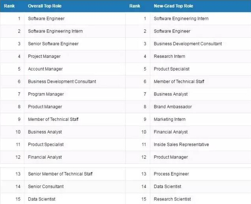The width and height of the screenshot is (251, 204).
Task: Click Data Scientist in new-grad column
Action: pos(168,187)
